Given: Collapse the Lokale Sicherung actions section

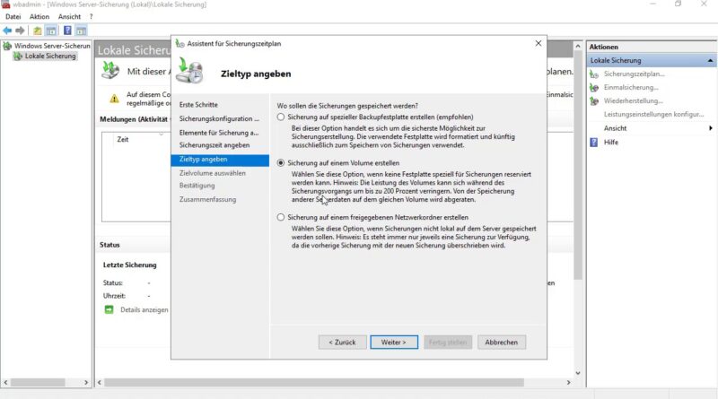Looking at the screenshot, I should (710, 60).
